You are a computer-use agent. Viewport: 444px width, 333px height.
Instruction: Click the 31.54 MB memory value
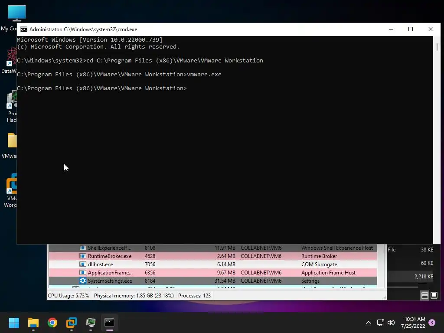coord(225,281)
